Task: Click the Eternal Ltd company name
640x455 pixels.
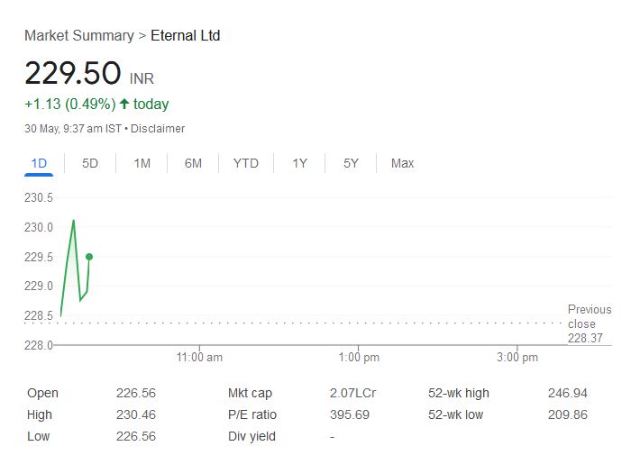Action: click(185, 36)
